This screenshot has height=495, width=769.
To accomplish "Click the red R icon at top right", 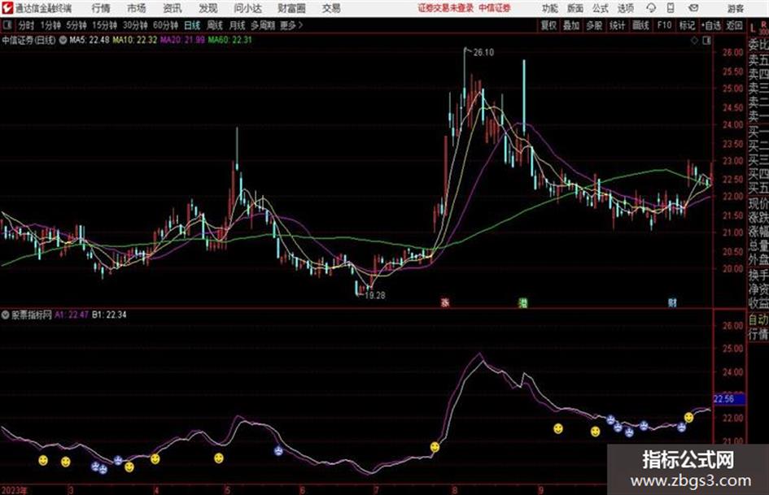I will tap(763, 24).
